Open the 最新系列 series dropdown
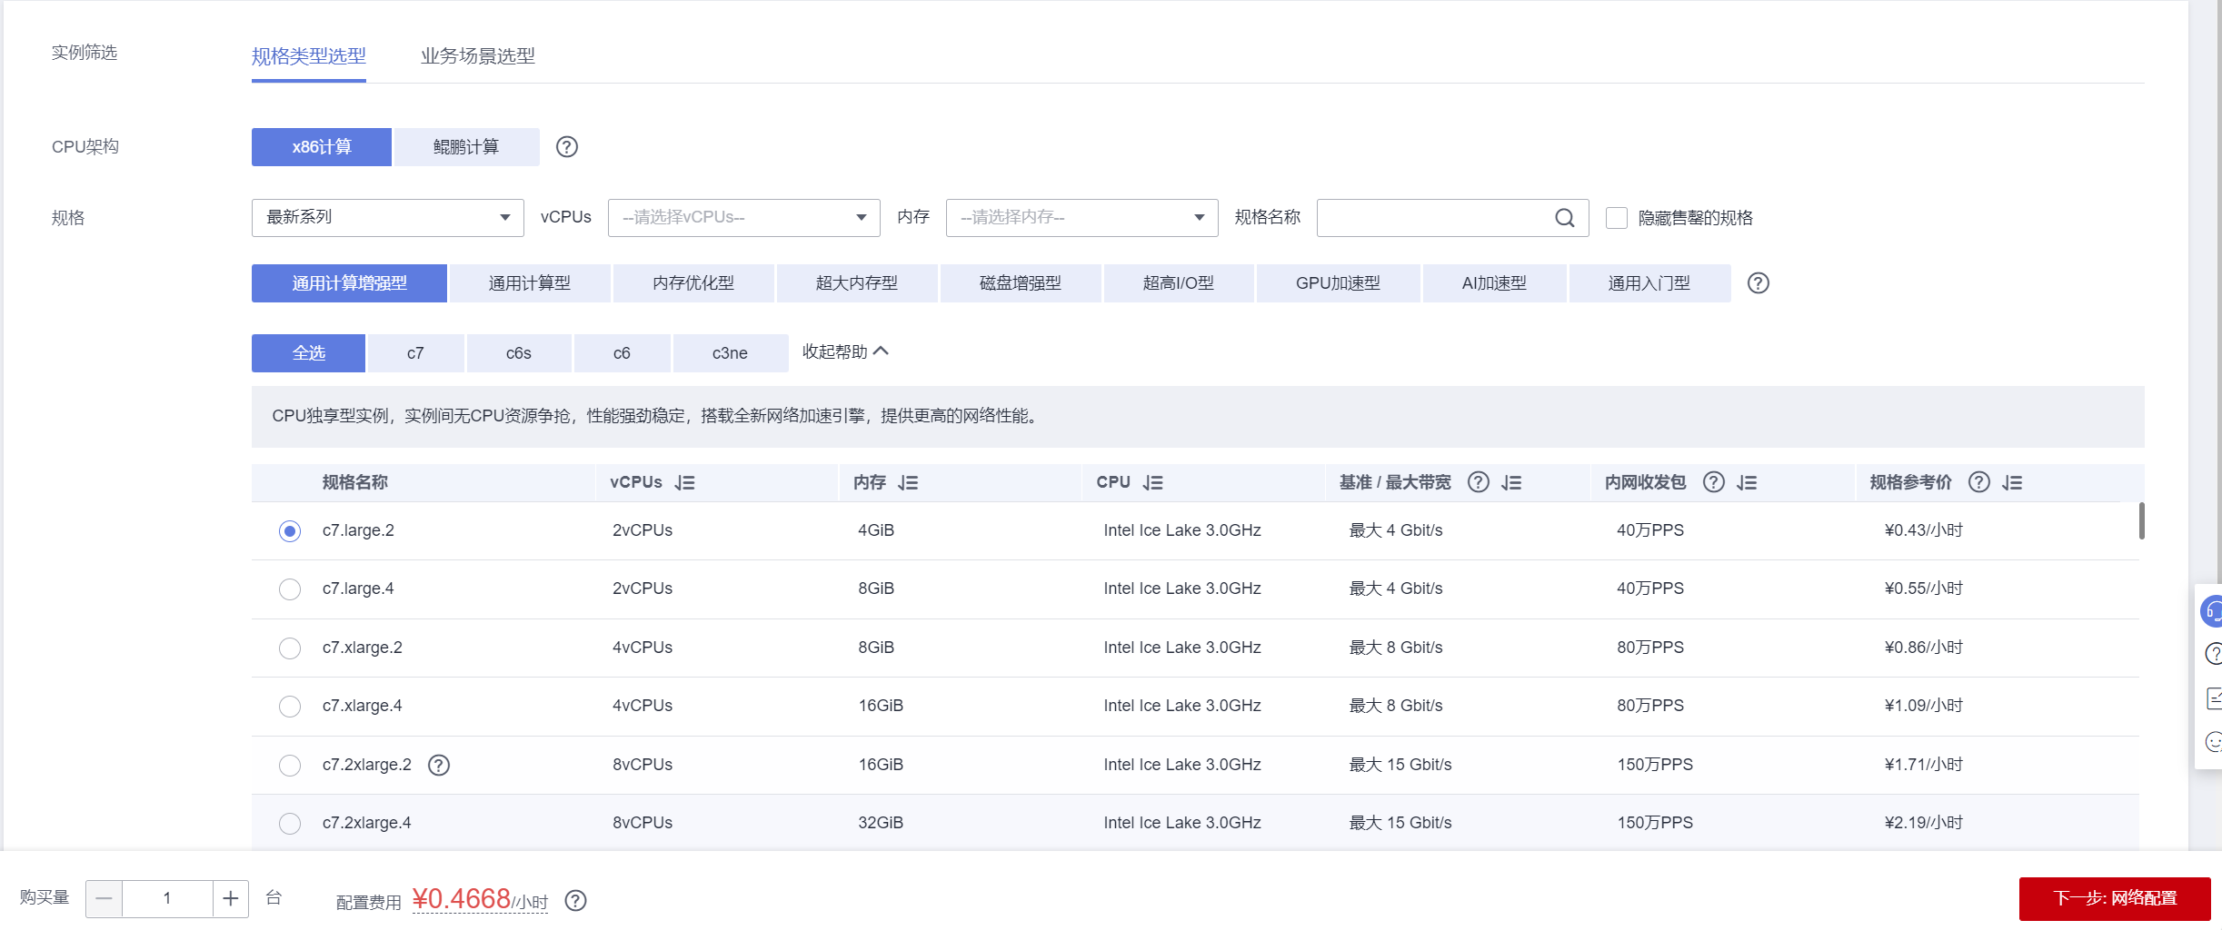 (388, 218)
